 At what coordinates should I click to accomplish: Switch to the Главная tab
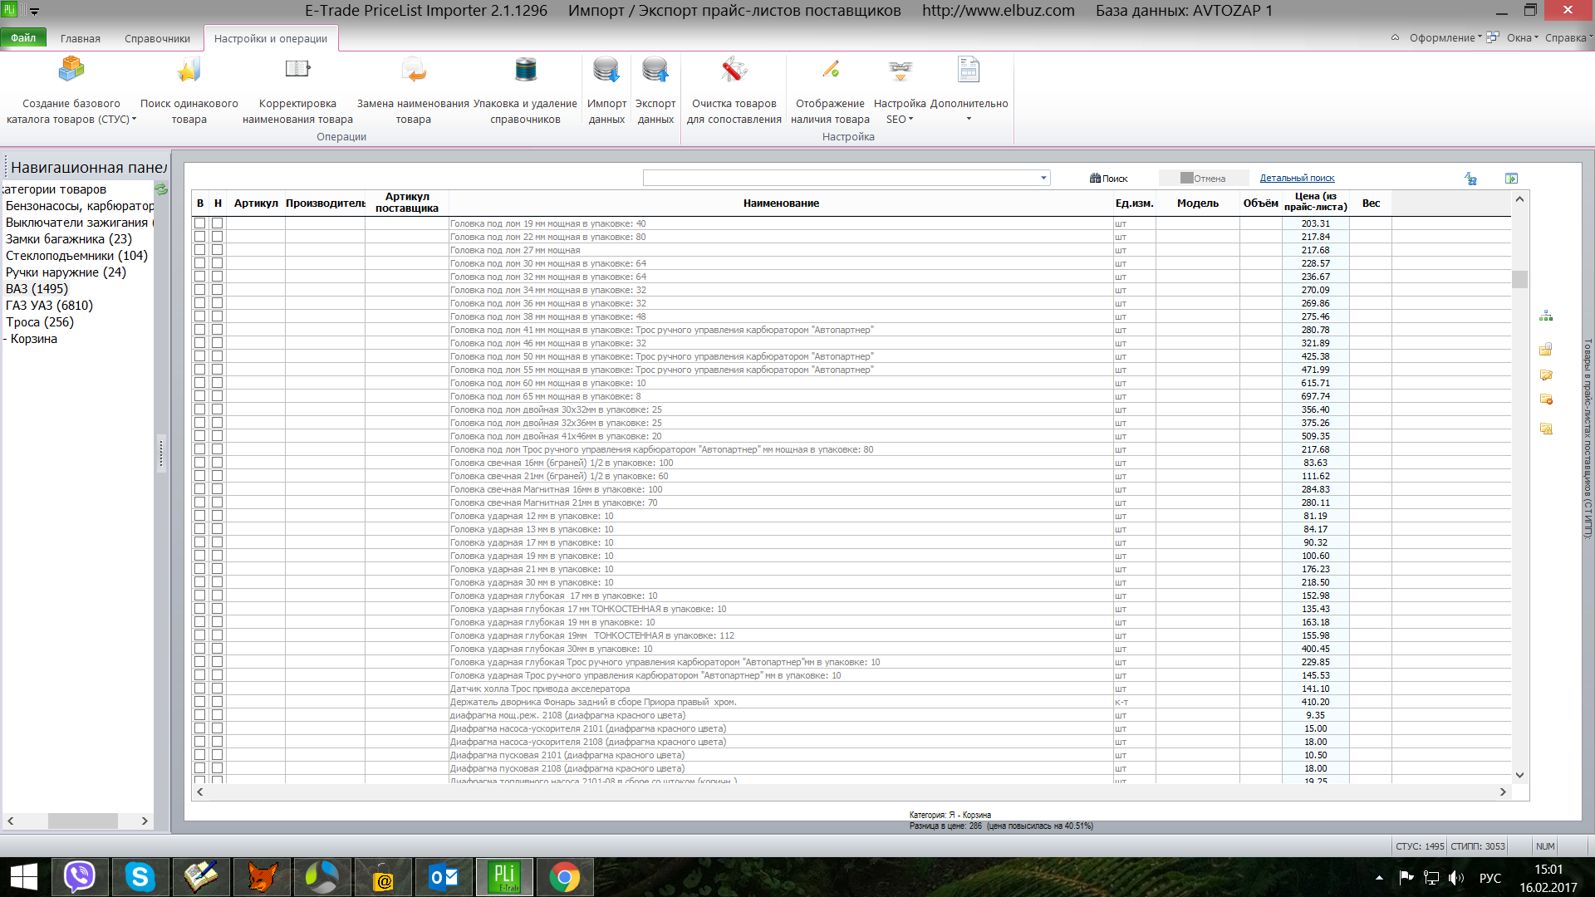(x=81, y=38)
